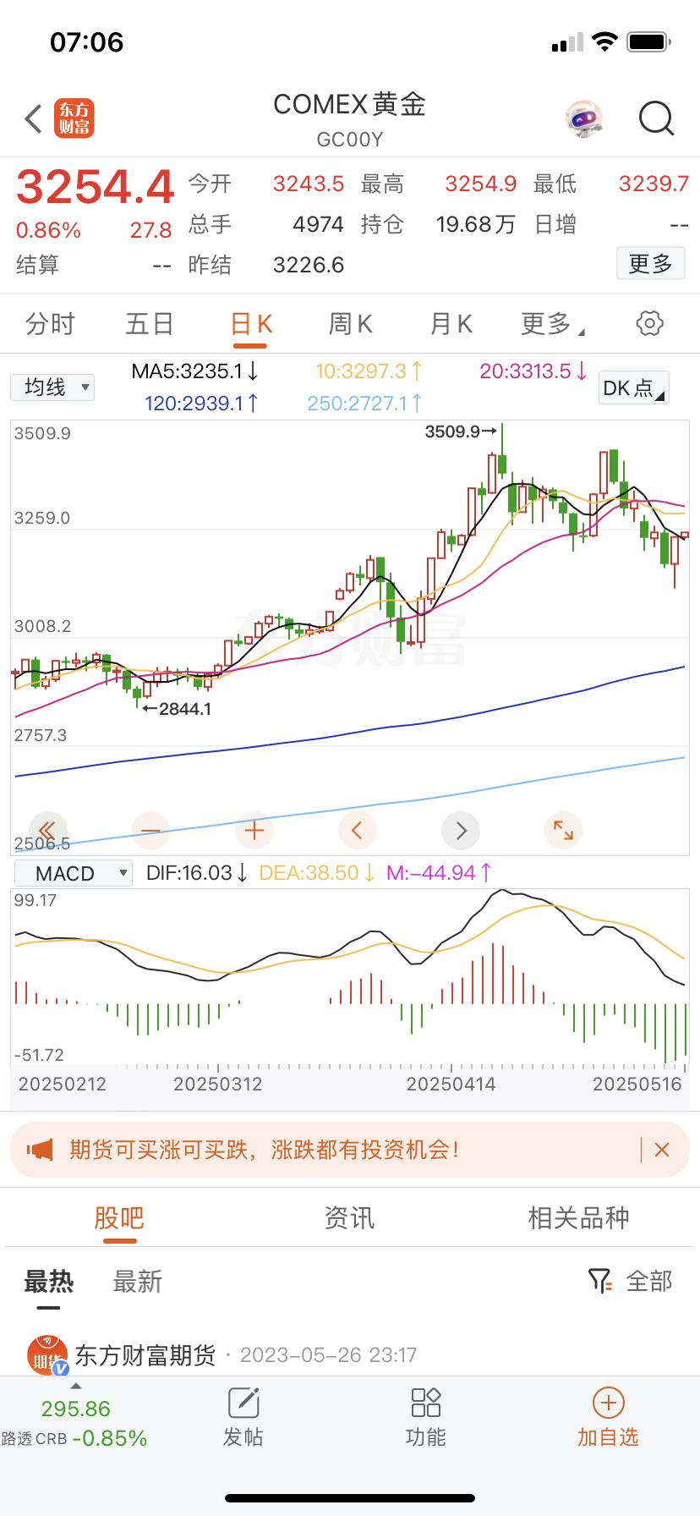Tap the 3509.9 high marker on chart
This screenshot has height=1516, width=700.
(461, 431)
